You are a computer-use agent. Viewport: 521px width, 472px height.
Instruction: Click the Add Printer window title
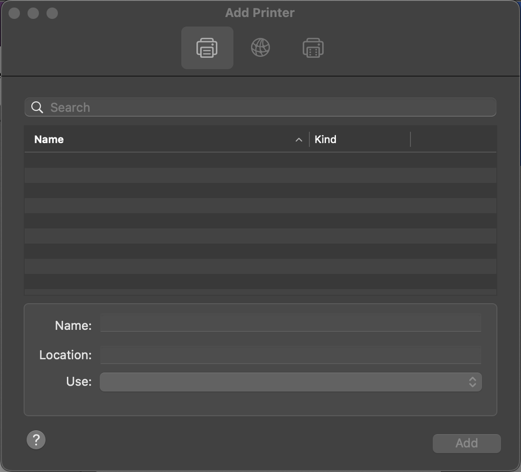pos(260,13)
